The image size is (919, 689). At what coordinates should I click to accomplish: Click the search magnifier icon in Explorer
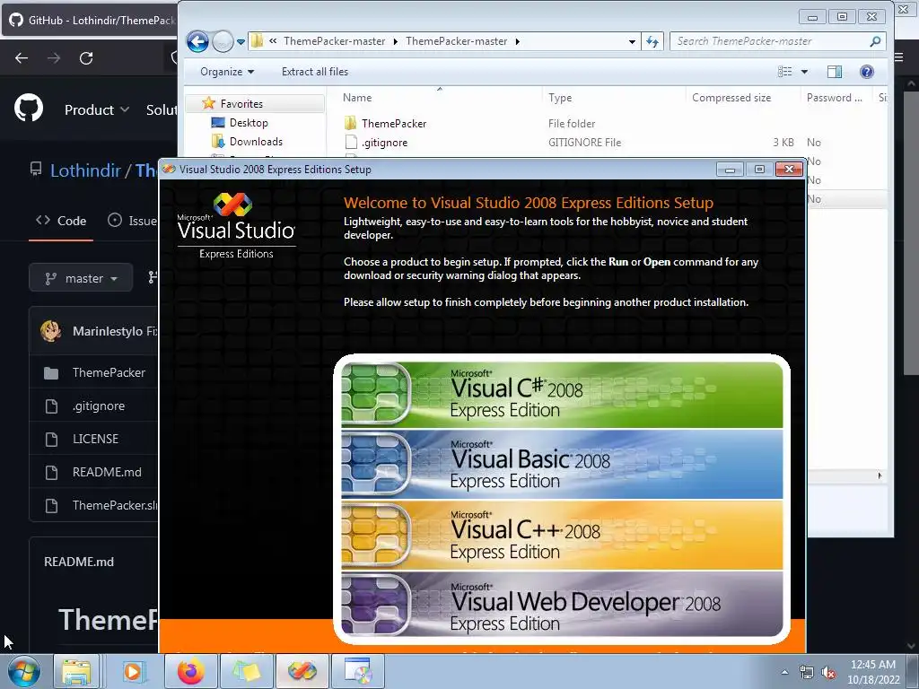pyautogui.click(x=875, y=41)
